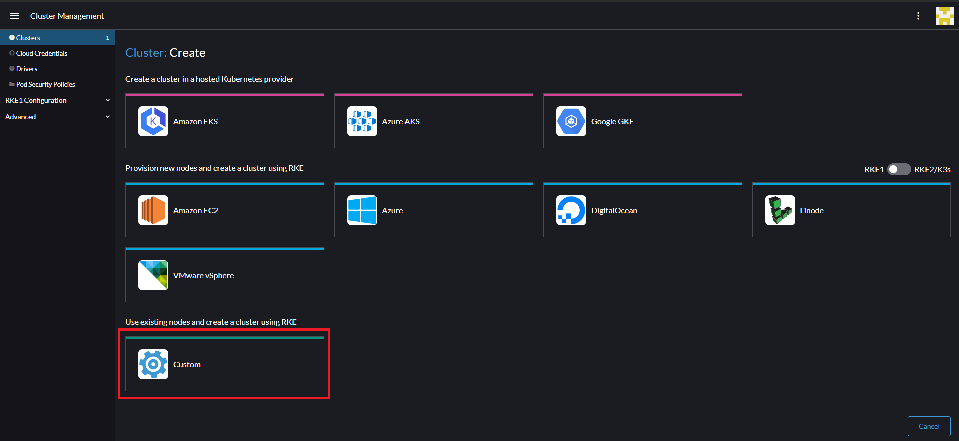Expand the RKE1 Configuration section
959x441 pixels.
tap(108, 100)
